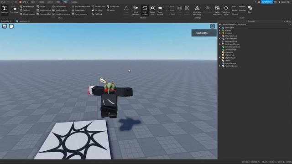This screenshot has width=292, height=164.
Task: Open Script Performance window
Action: 61,14
